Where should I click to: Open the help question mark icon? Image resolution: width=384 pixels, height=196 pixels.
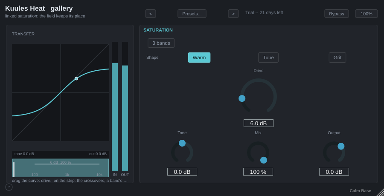click(9, 187)
